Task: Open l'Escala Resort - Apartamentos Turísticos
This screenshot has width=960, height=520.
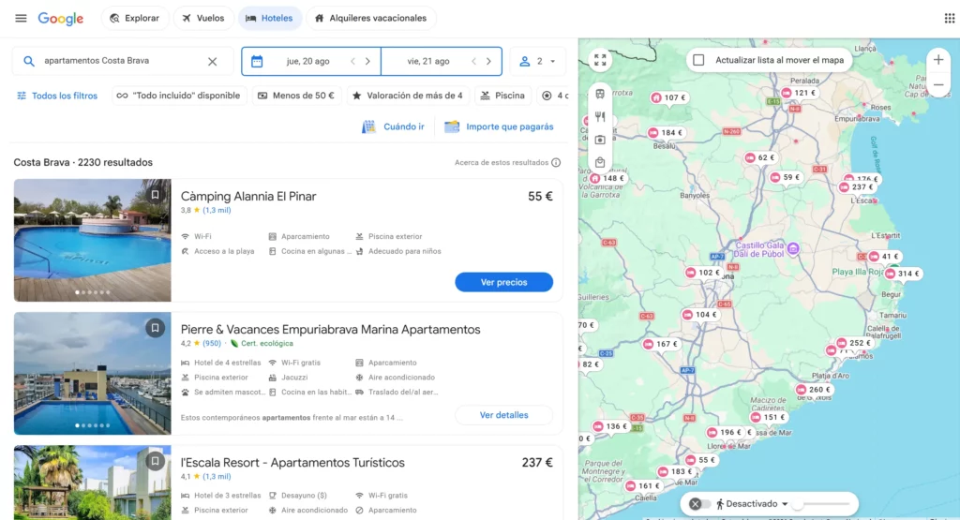Action: tap(292, 463)
